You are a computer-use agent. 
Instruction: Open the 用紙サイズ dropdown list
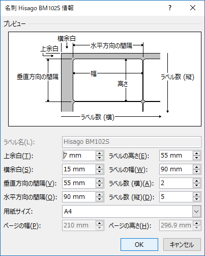(x=196, y=212)
